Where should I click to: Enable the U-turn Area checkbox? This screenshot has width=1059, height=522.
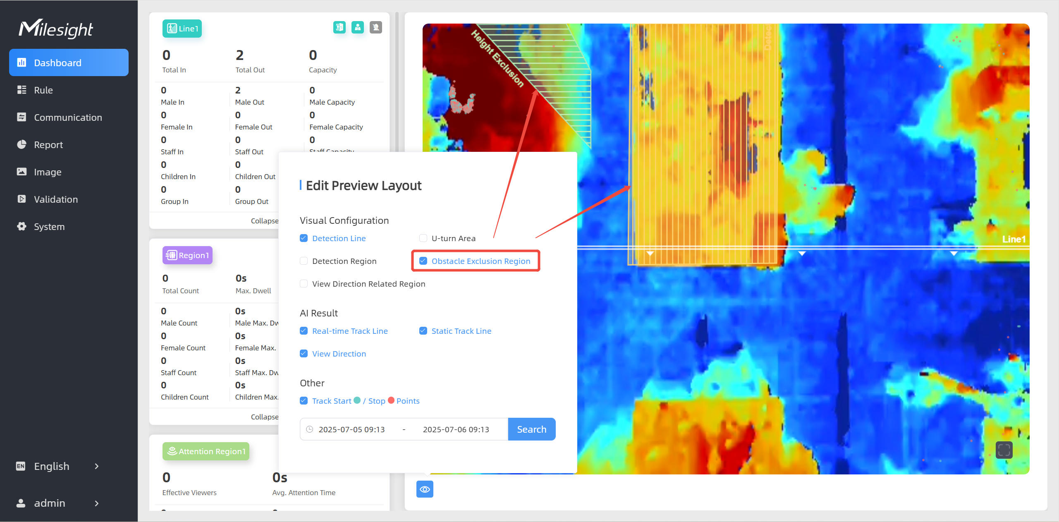pyautogui.click(x=423, y=238)
